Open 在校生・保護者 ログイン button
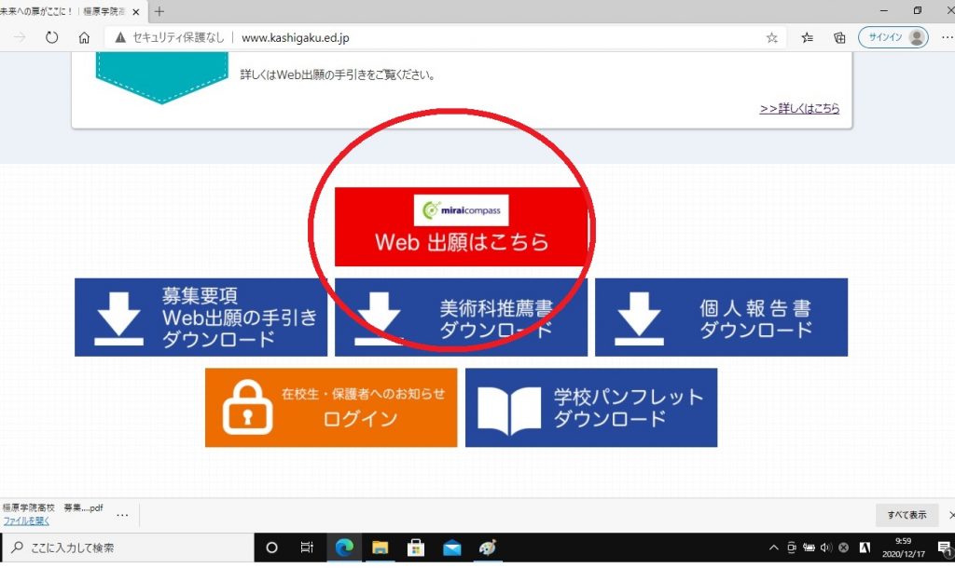 pyautogui.click(x=331, y=408)
